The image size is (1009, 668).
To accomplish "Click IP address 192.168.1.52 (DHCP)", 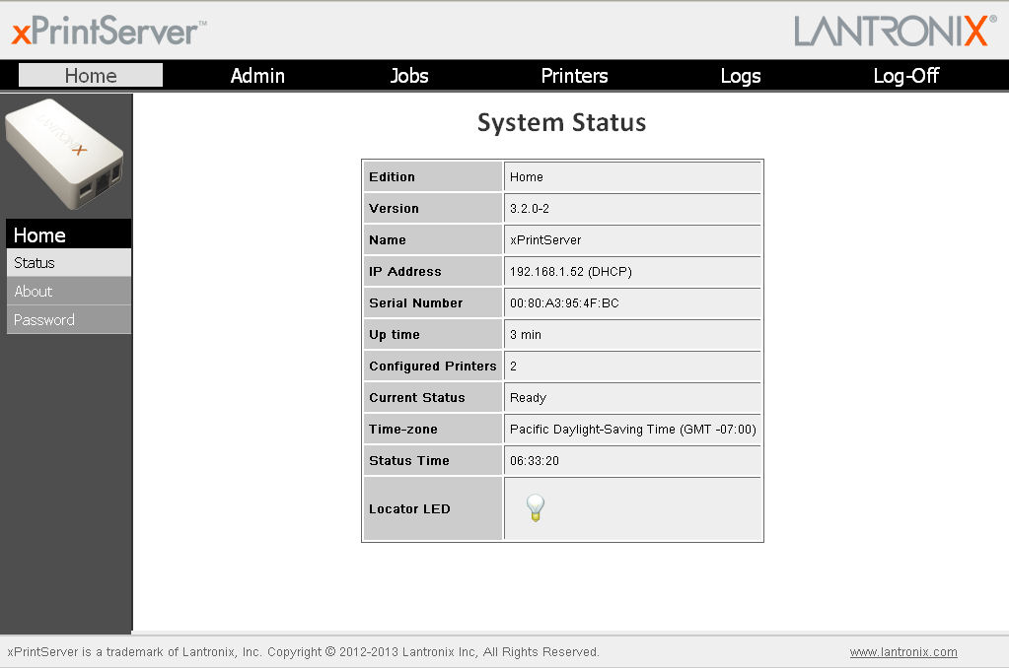I will pyautogui.click(x=571, y=271).
